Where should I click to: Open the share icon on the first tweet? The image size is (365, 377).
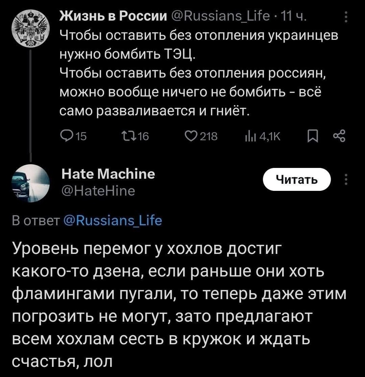[339, 136]
